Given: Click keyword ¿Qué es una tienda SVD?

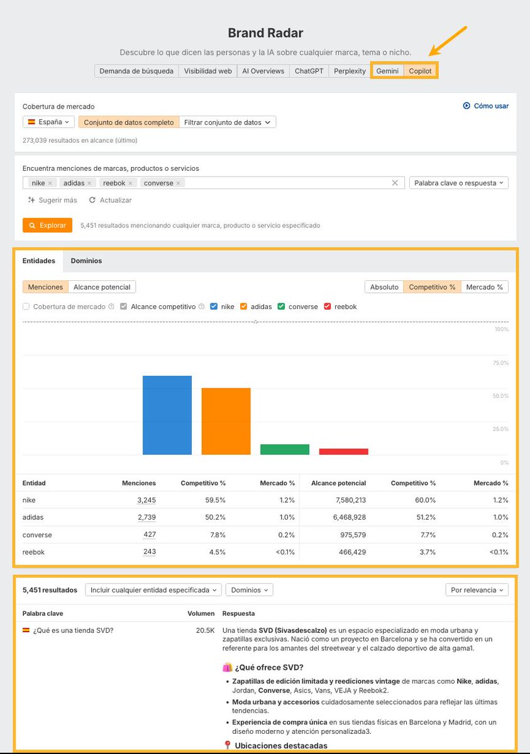Looking at the screenshot, I should click(x=73, y=630).
